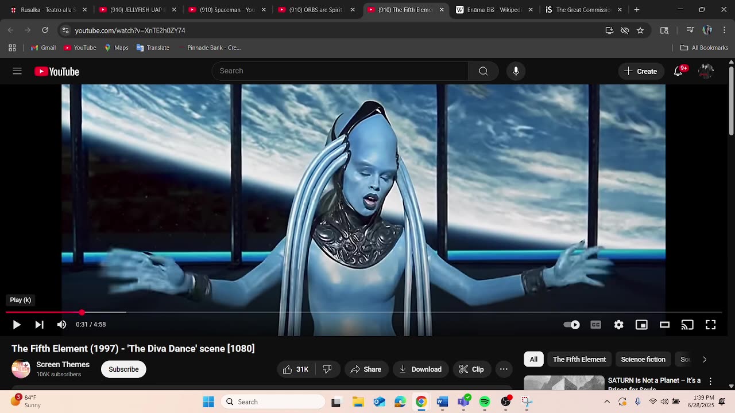Click the YouTube search magnifier button
Image resolution: width=735 pixels, height=413 pixels.
pos(483,71)
